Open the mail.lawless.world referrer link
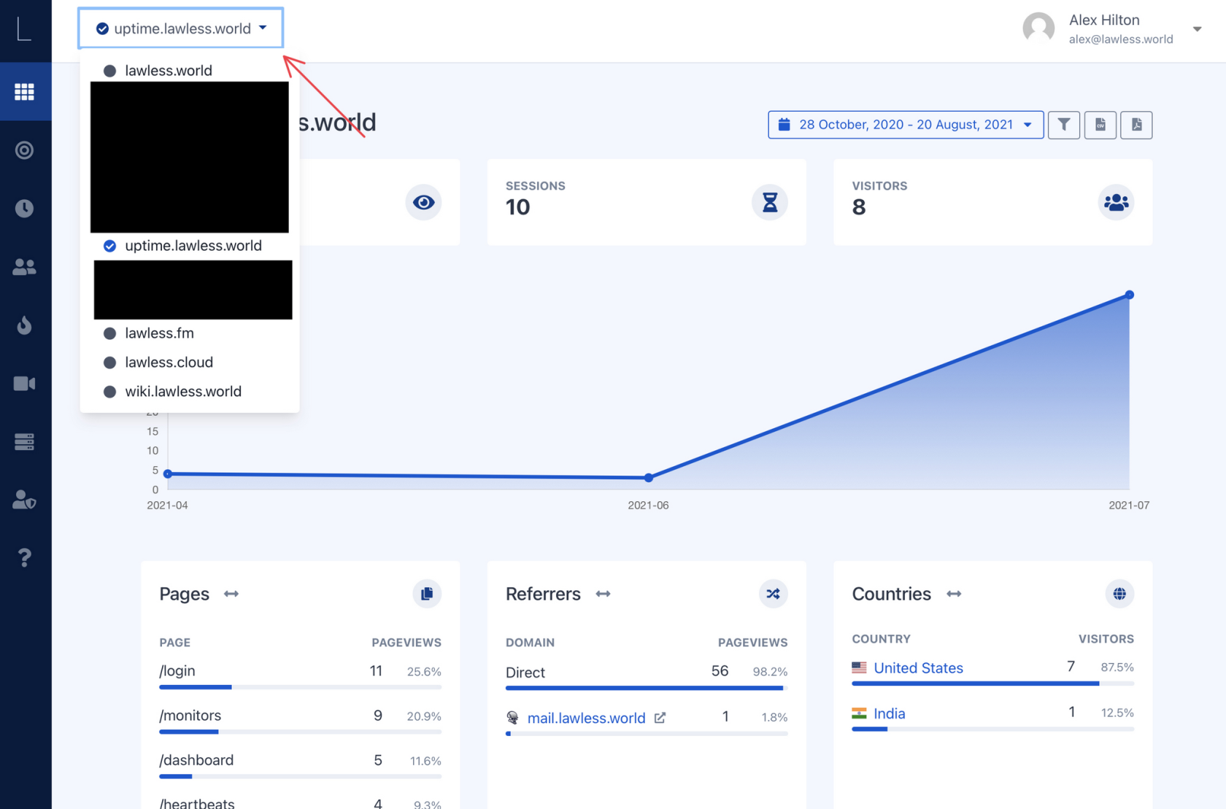 click(586, 718)
